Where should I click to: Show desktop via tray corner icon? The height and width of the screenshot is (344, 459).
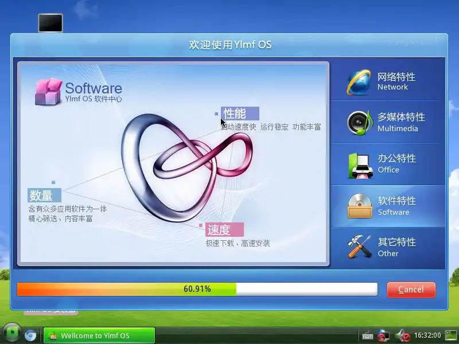pyautogui.click(x=451, y=335)
